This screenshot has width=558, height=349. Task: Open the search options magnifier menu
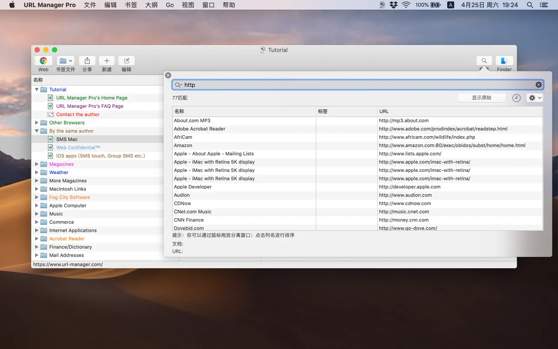[x=178, y=85]
